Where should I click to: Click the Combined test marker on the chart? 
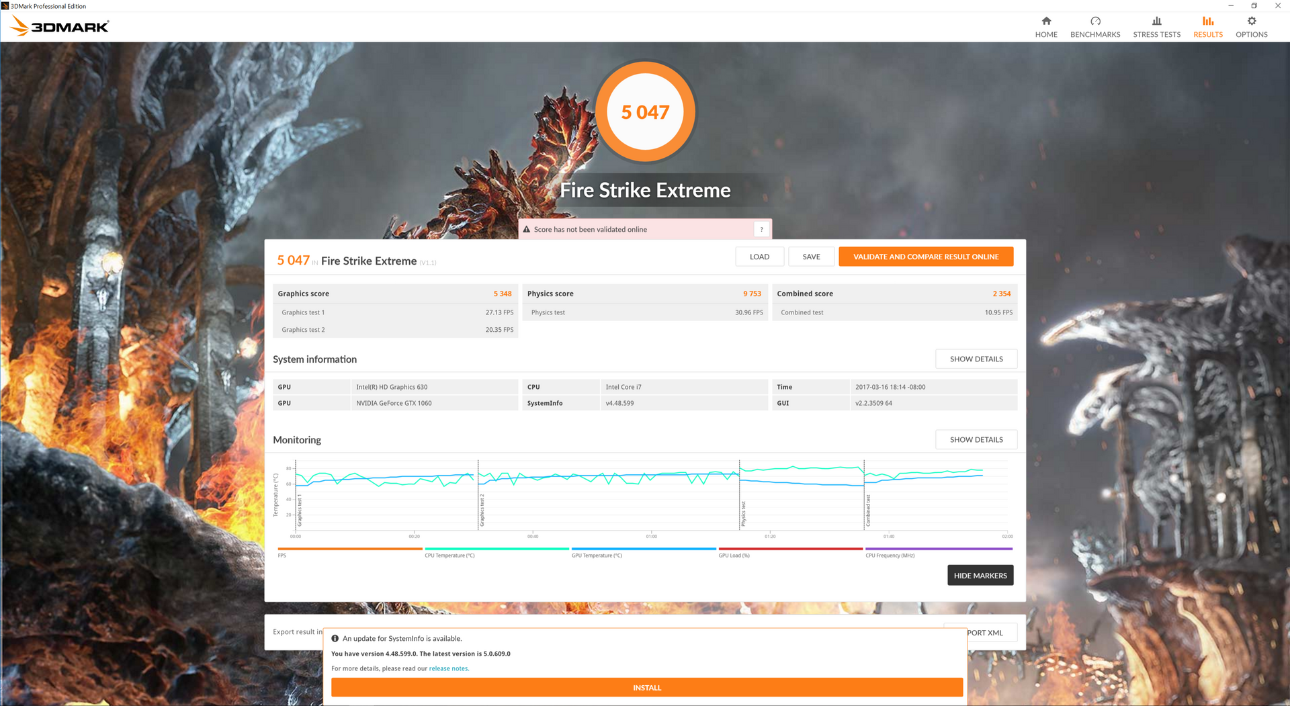click(868, 511)
